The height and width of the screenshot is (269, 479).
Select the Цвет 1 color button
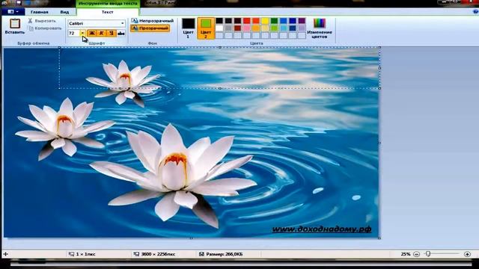[x=188, y=28]
